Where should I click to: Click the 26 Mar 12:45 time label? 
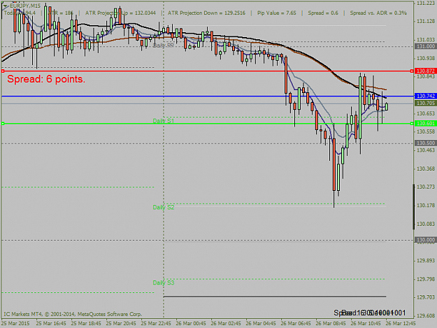click(x=401, y=324)
